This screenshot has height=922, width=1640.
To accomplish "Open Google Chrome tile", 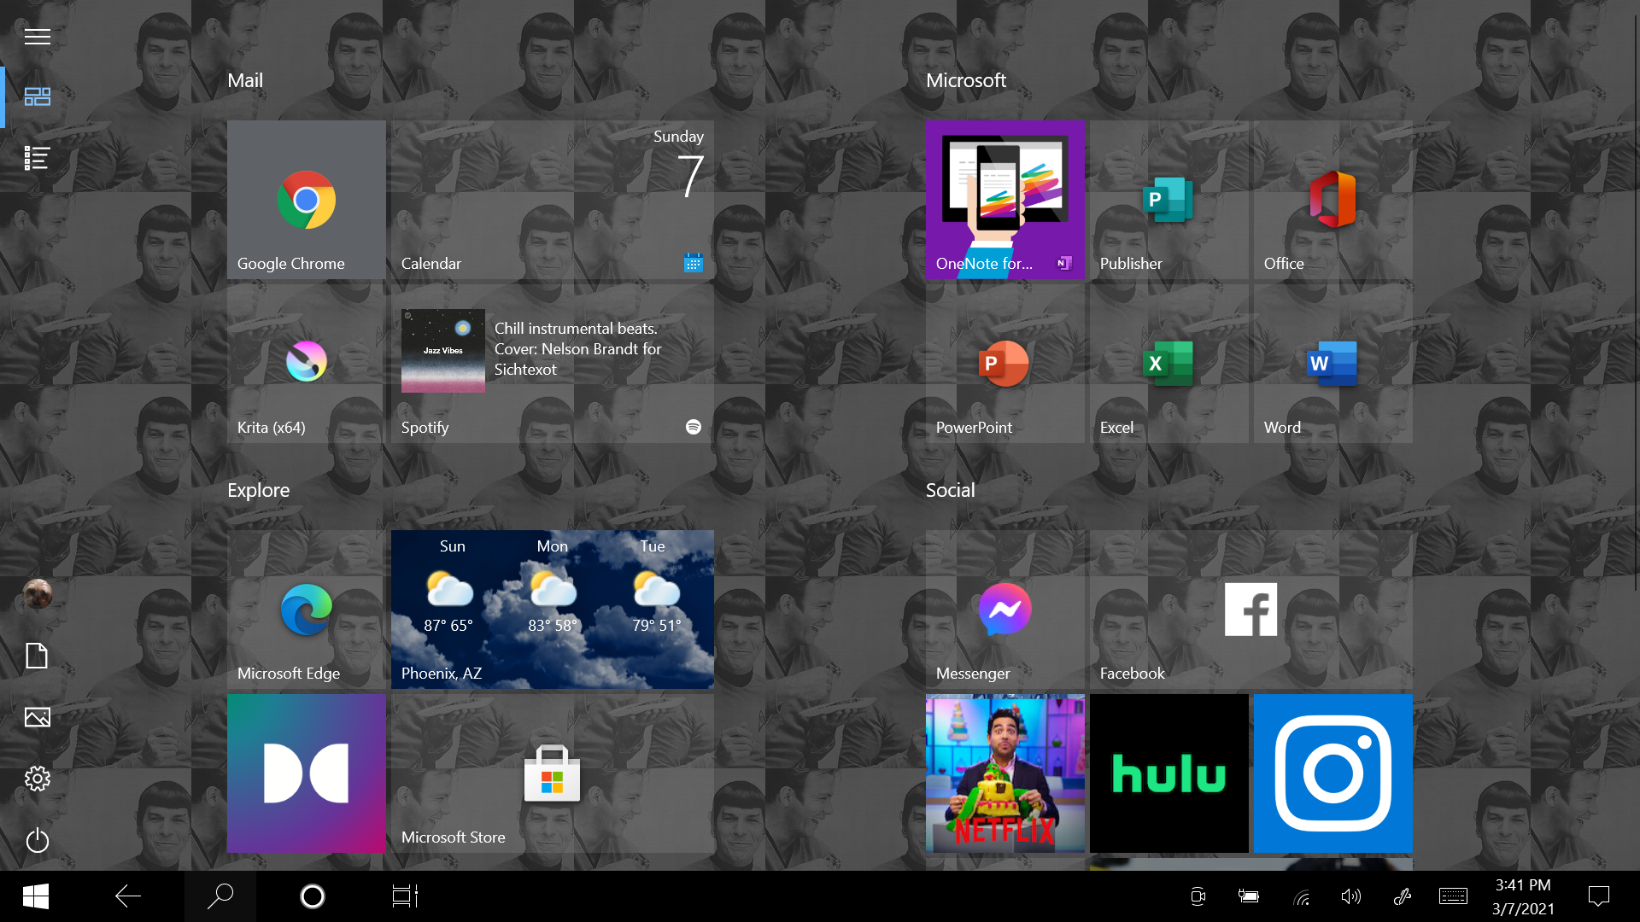I will click(x=307, y=200).
